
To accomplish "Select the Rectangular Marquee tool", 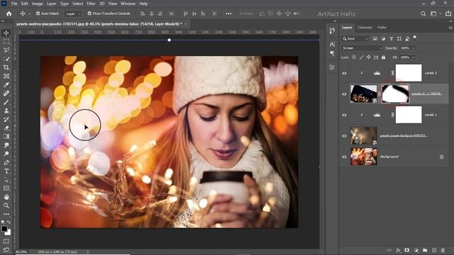I will coord(6,42).
